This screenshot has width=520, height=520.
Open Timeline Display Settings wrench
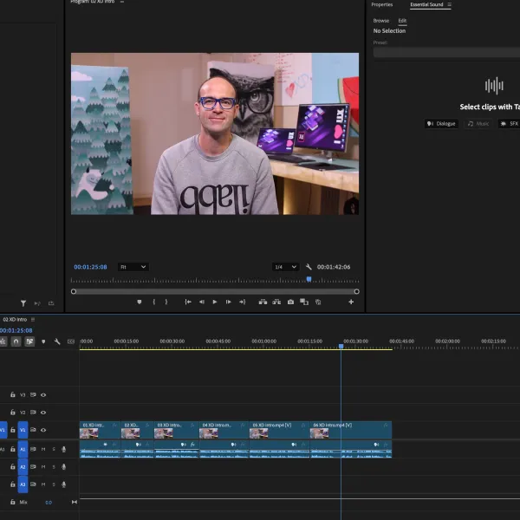(x=57, y=341)
